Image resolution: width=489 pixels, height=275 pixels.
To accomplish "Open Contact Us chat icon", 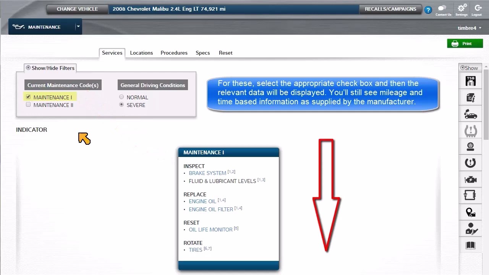I will 443,9.
